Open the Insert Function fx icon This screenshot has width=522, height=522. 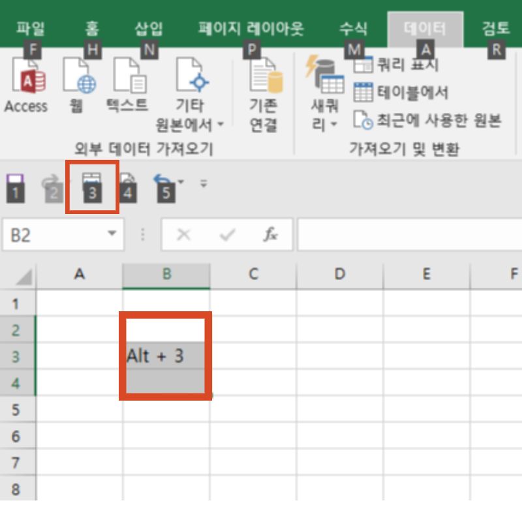click(x=271, y=235)
